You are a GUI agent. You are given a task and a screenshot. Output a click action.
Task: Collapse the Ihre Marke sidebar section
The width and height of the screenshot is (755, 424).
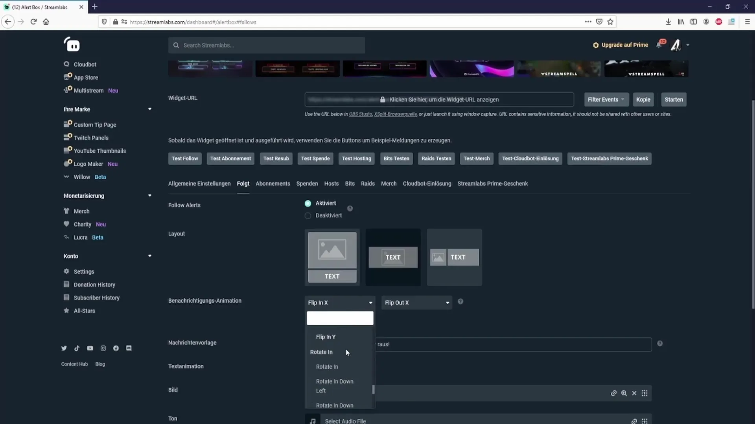click(150, 109)
